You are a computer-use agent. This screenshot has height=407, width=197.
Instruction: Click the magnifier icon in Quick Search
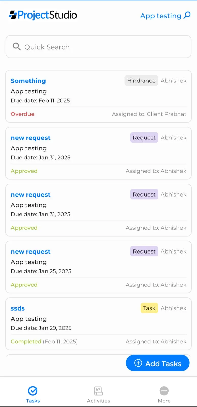(17, 47)
